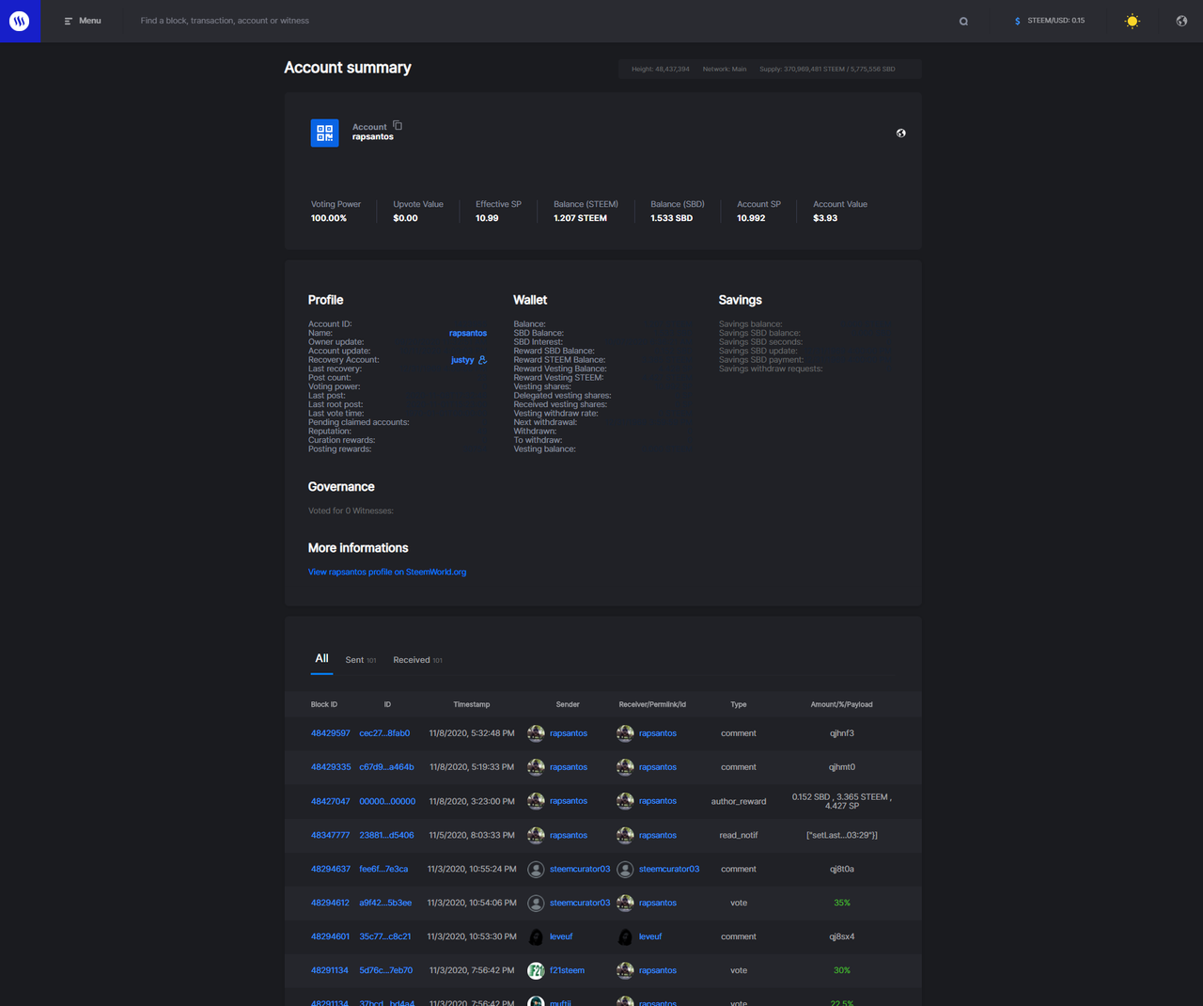Click steemcurator03 sender avatar in vote row
1203x1006 pixels.
point(536,903)
